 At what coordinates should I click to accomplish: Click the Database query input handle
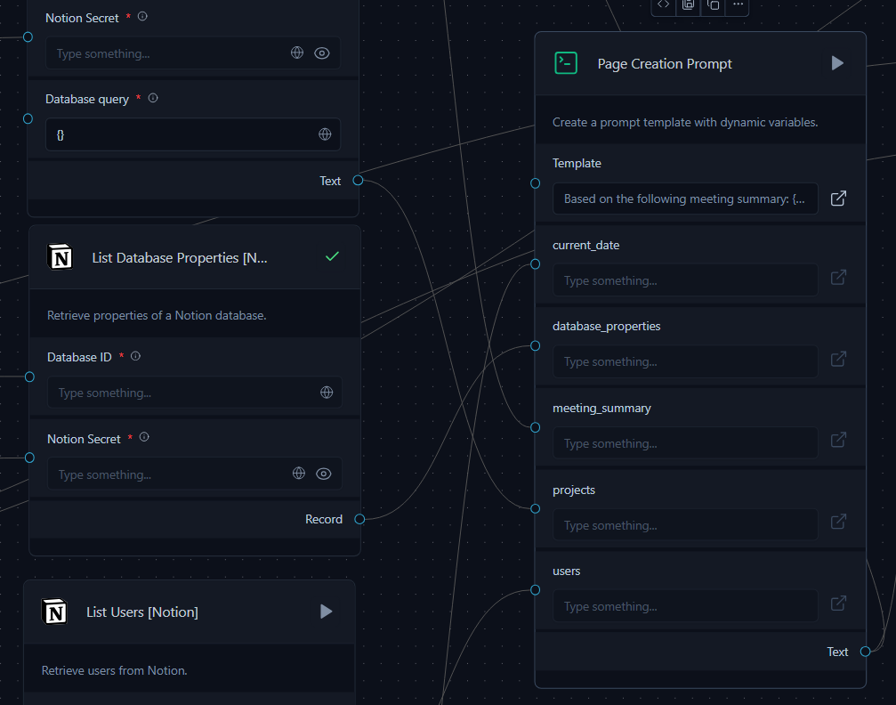pyautogui.click(x=28, y=119)
